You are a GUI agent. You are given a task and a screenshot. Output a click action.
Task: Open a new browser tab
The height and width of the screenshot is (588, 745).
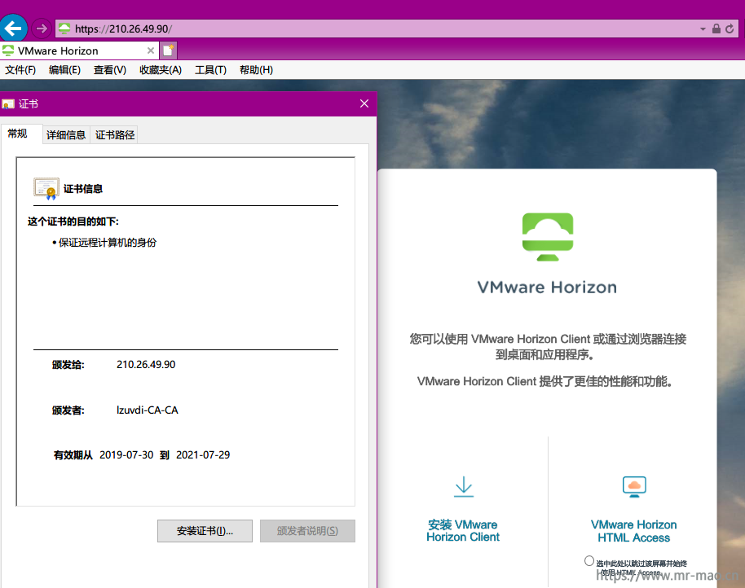point(168,50)
